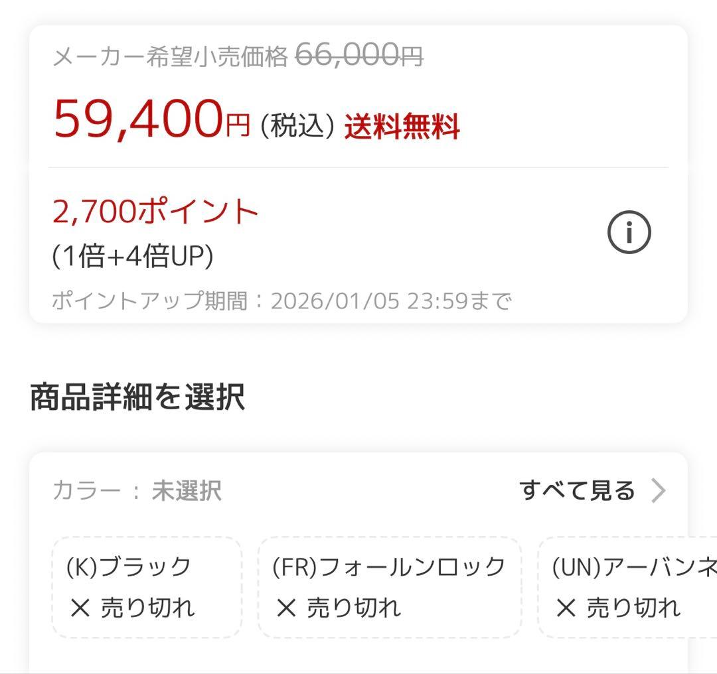Image resolution: width=717 pixels, height=674 pixels.
Task: Select the (UN)アーバンネ color option
Action: [x=627, y=586]
